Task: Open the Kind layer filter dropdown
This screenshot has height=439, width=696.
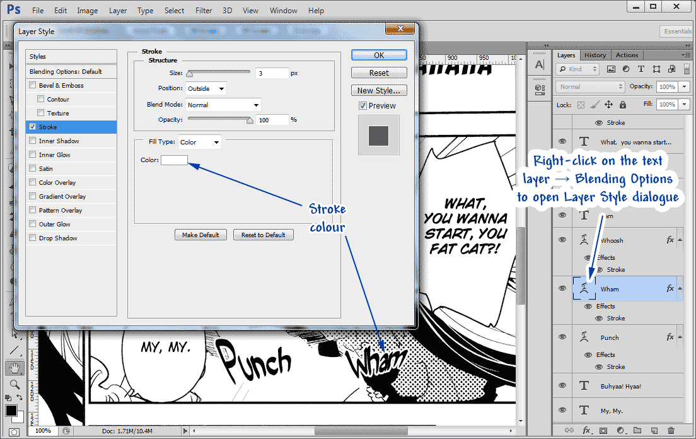Action: pos(577,69)
